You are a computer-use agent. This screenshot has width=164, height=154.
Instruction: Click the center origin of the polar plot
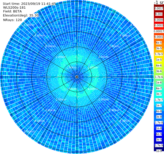[77, 77]
